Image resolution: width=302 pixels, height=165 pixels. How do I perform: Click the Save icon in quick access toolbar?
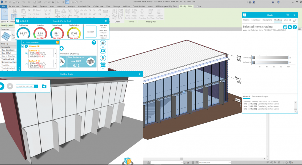click(x=14, y=2)
